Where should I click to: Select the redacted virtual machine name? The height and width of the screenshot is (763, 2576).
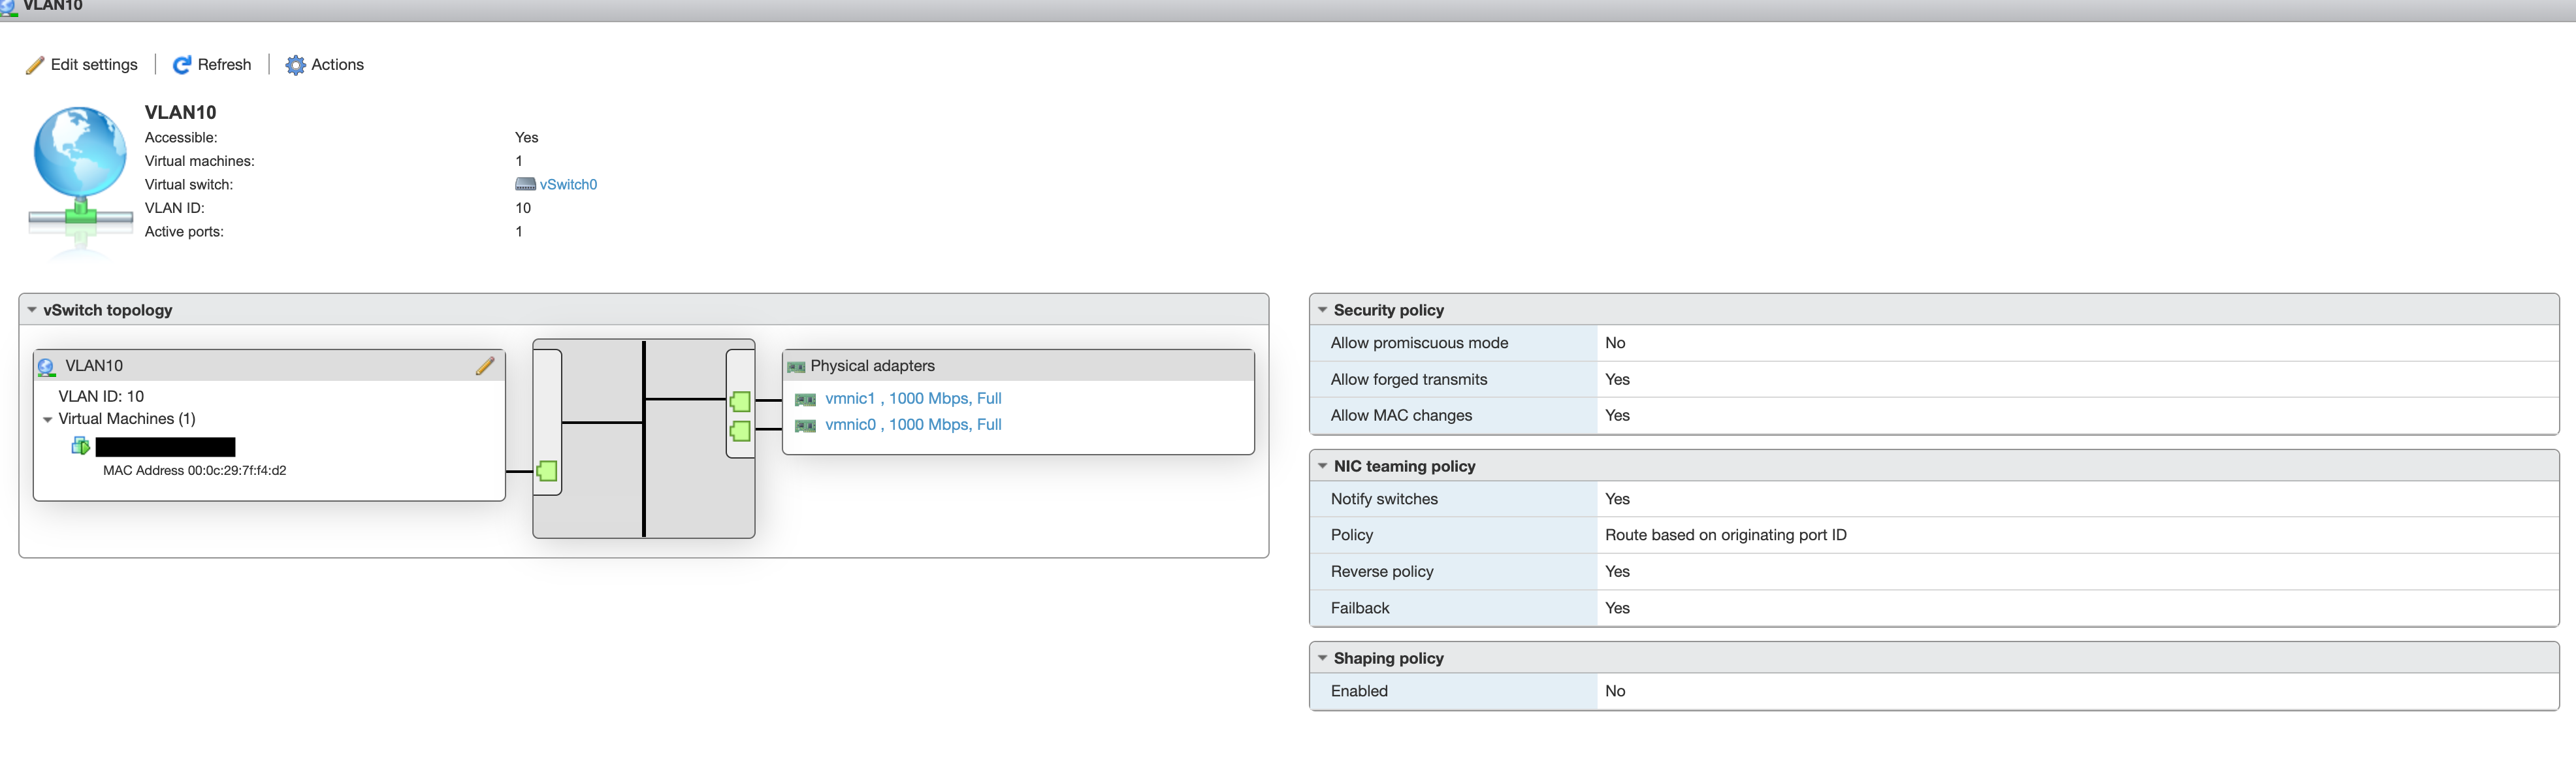click(165, 447)
